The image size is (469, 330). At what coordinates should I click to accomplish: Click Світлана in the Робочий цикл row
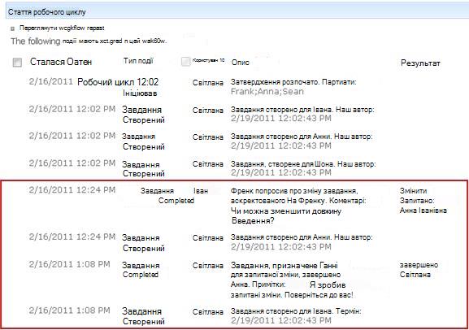pos(208,83)
